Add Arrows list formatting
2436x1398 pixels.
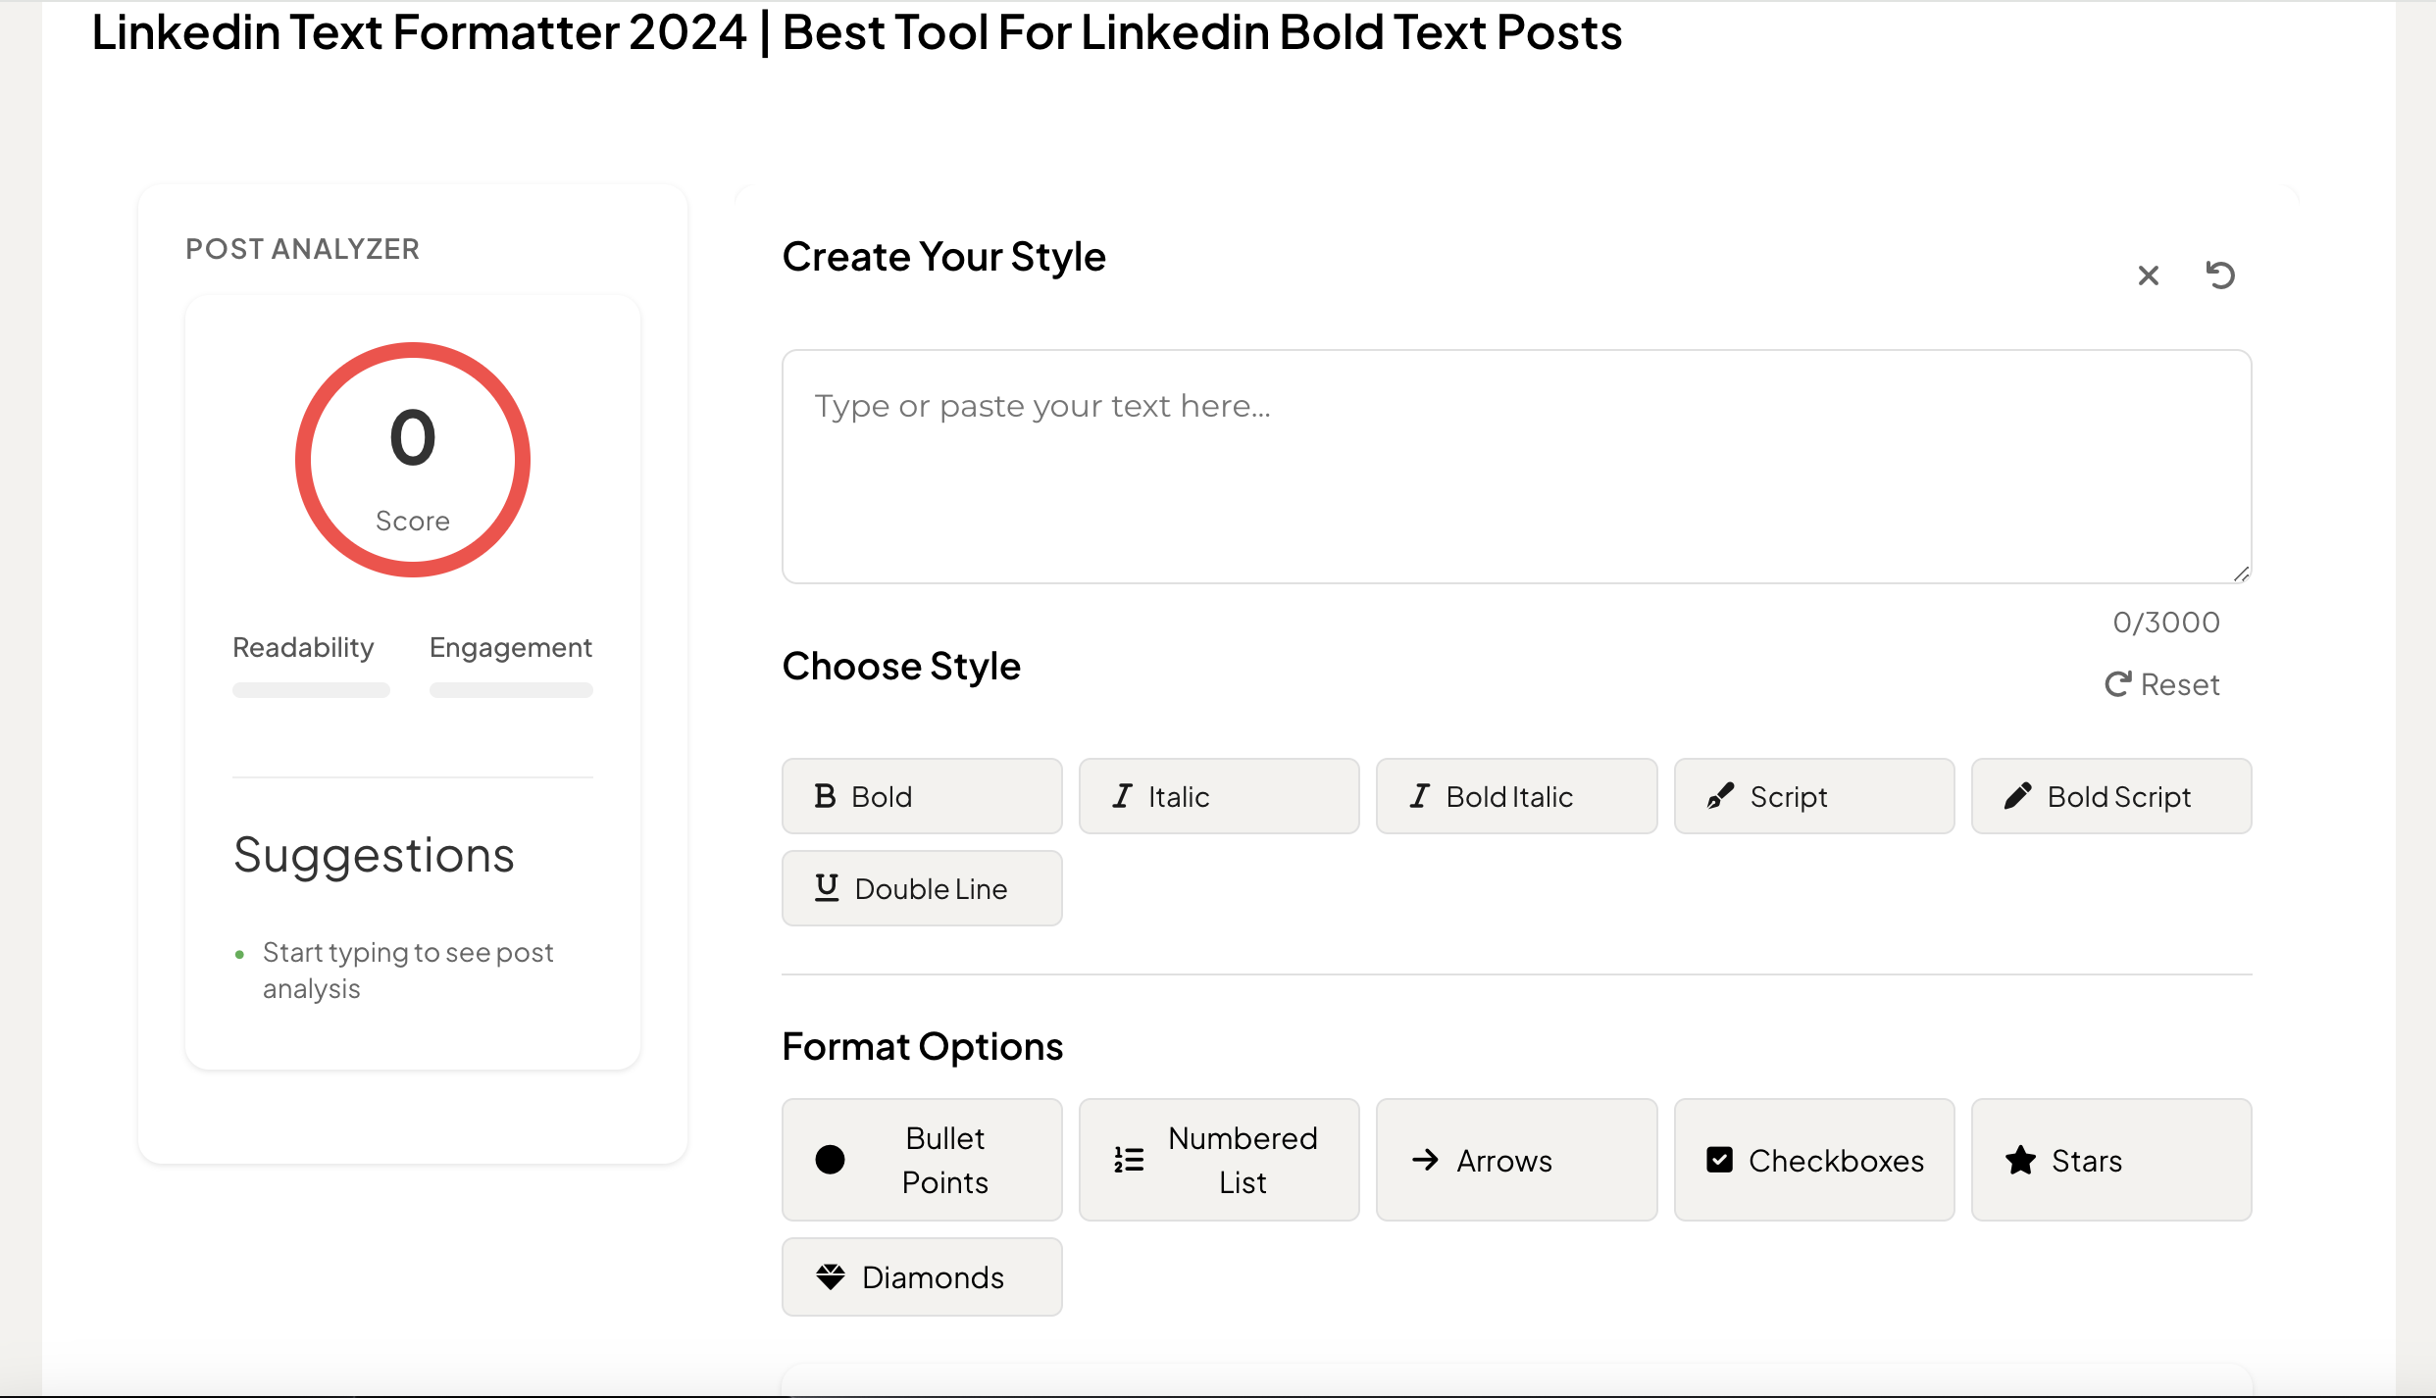[x=1516, y=1160]
